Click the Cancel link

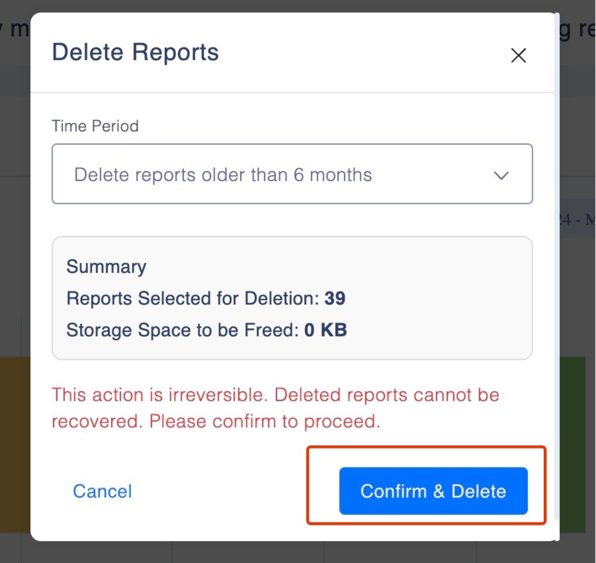point(102,491)
